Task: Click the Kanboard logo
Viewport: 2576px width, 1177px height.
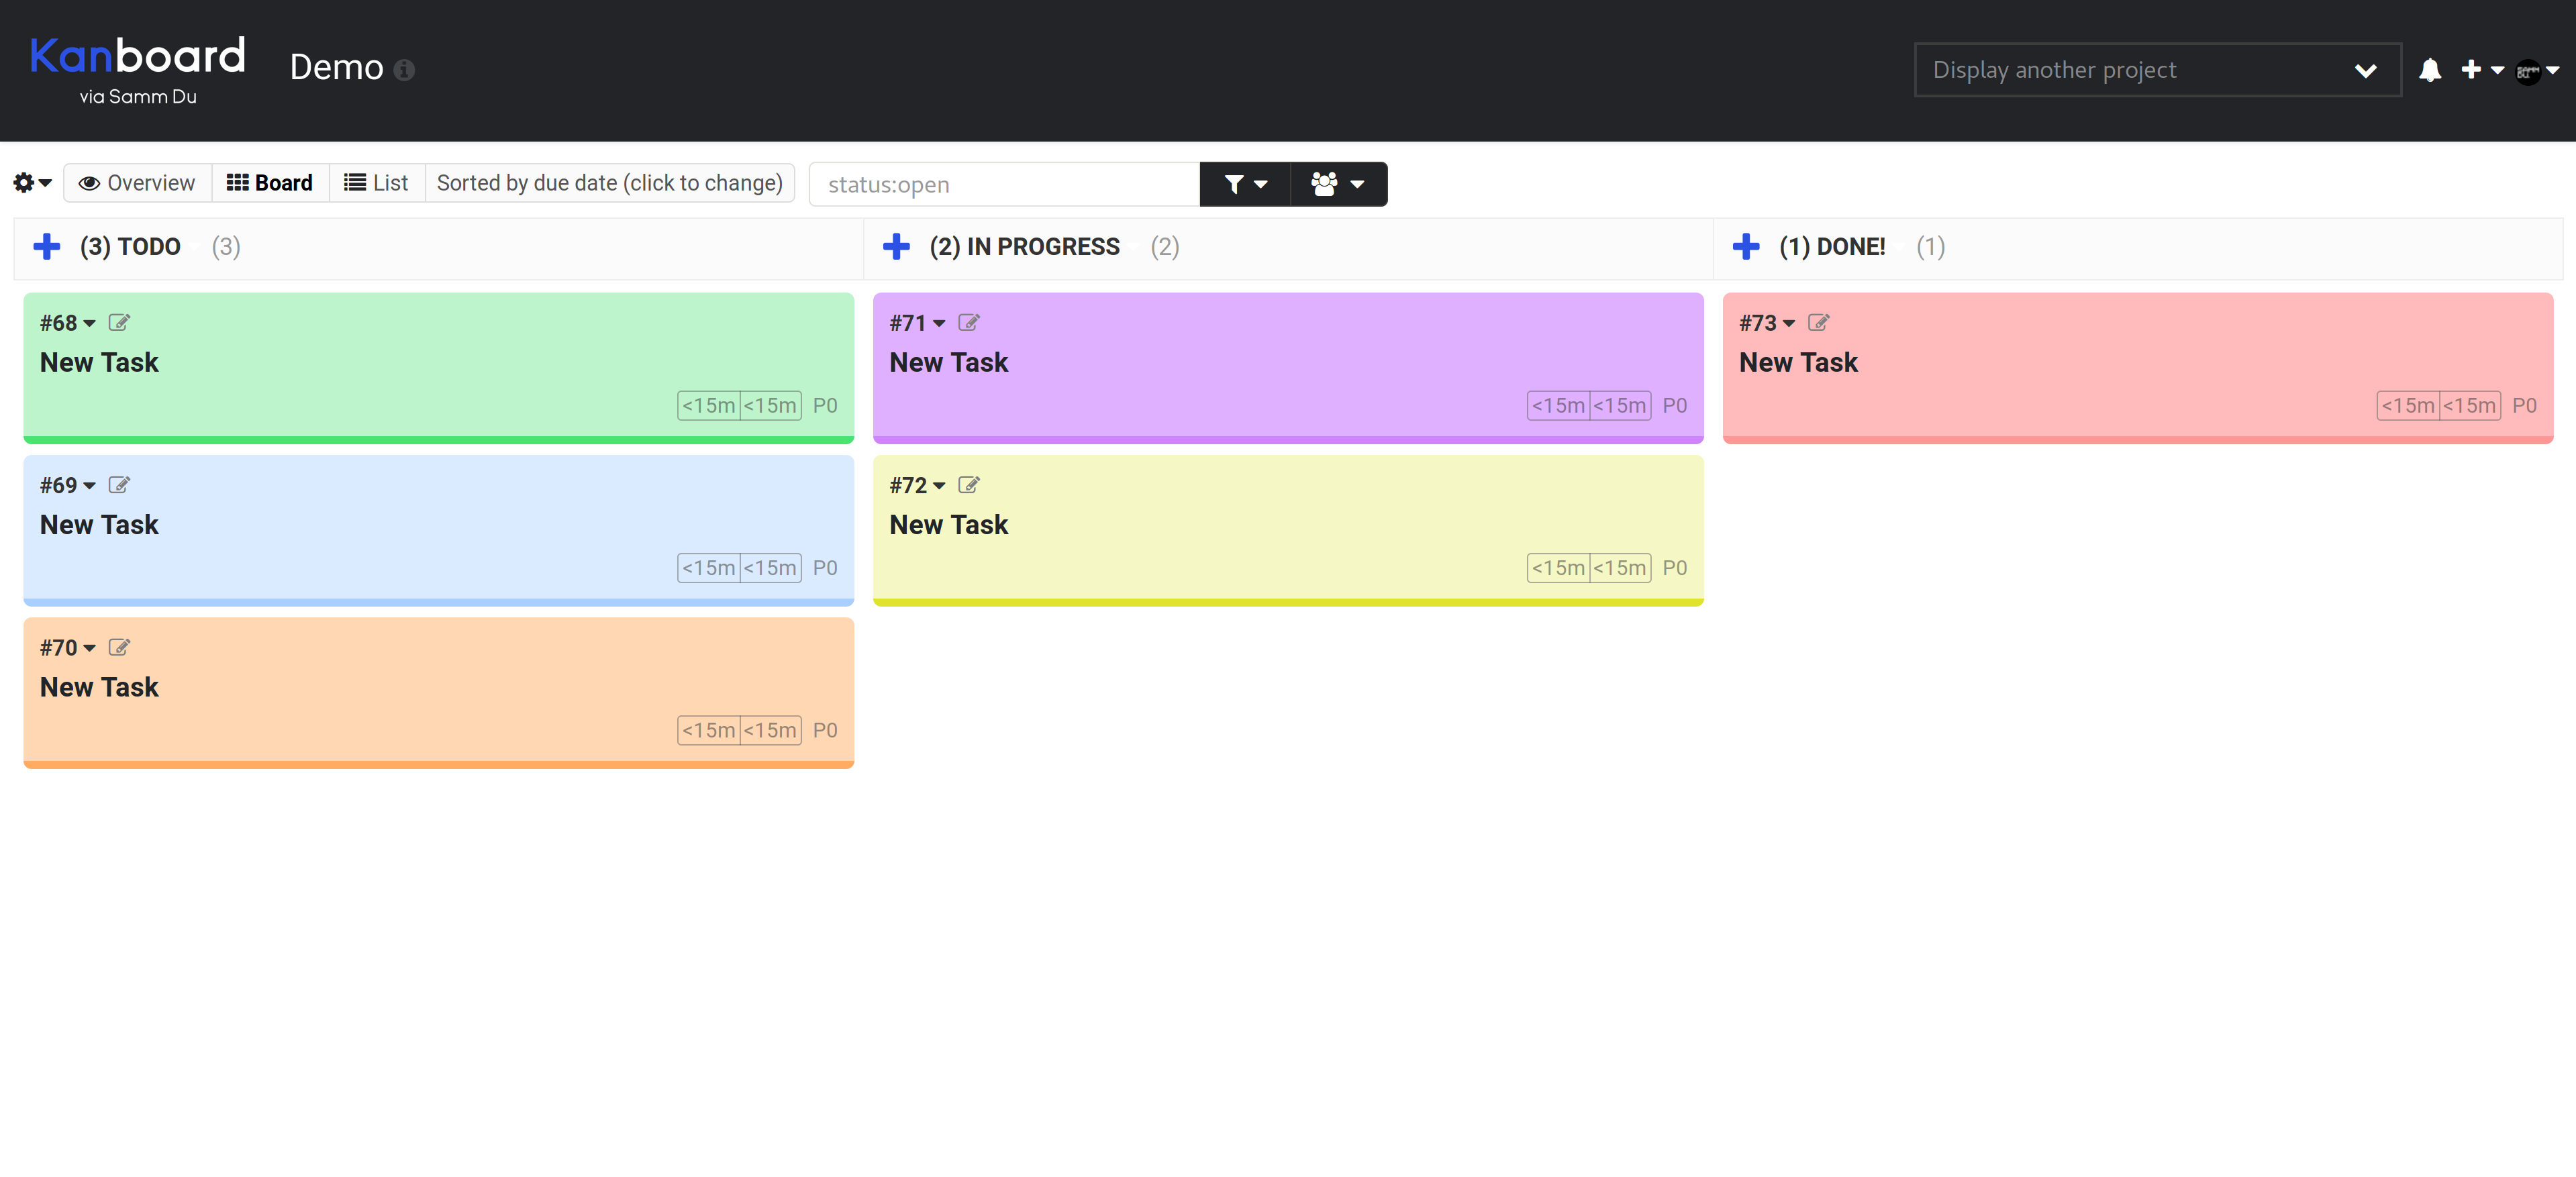Action: (x=137, y=56)
